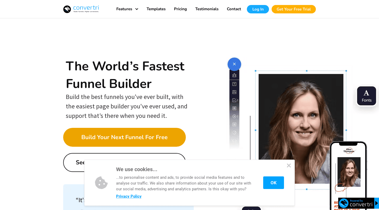
Task: Open the Templates menu item
Action: click(156, 9)
